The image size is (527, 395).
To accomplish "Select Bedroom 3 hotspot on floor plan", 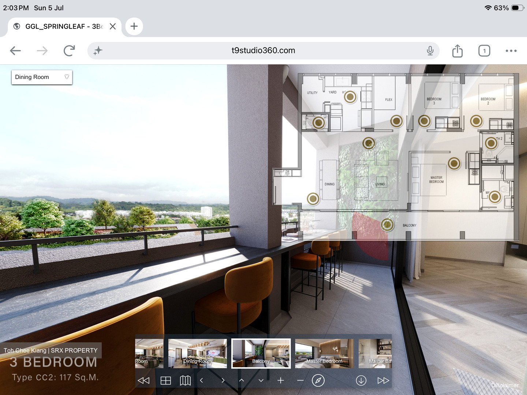I will point(425,121).
